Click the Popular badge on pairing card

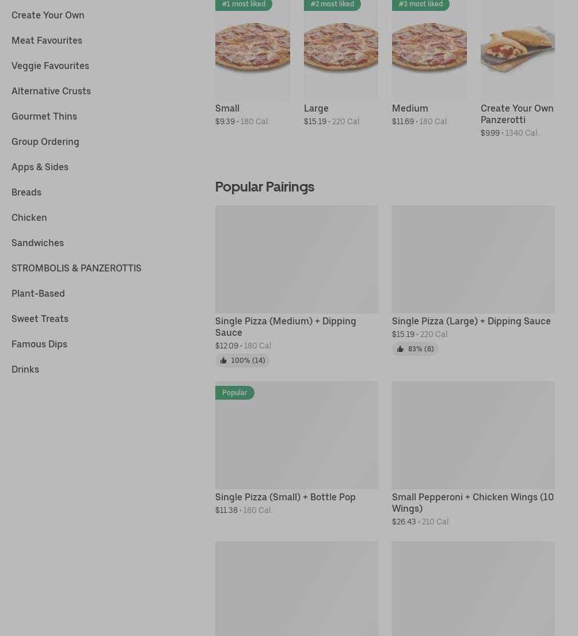coord(234,393)
